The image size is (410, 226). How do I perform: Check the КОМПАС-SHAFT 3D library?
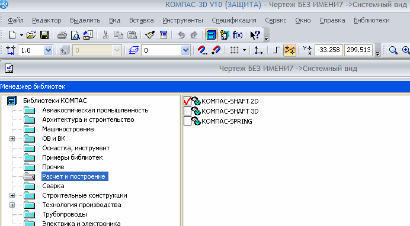187,111
